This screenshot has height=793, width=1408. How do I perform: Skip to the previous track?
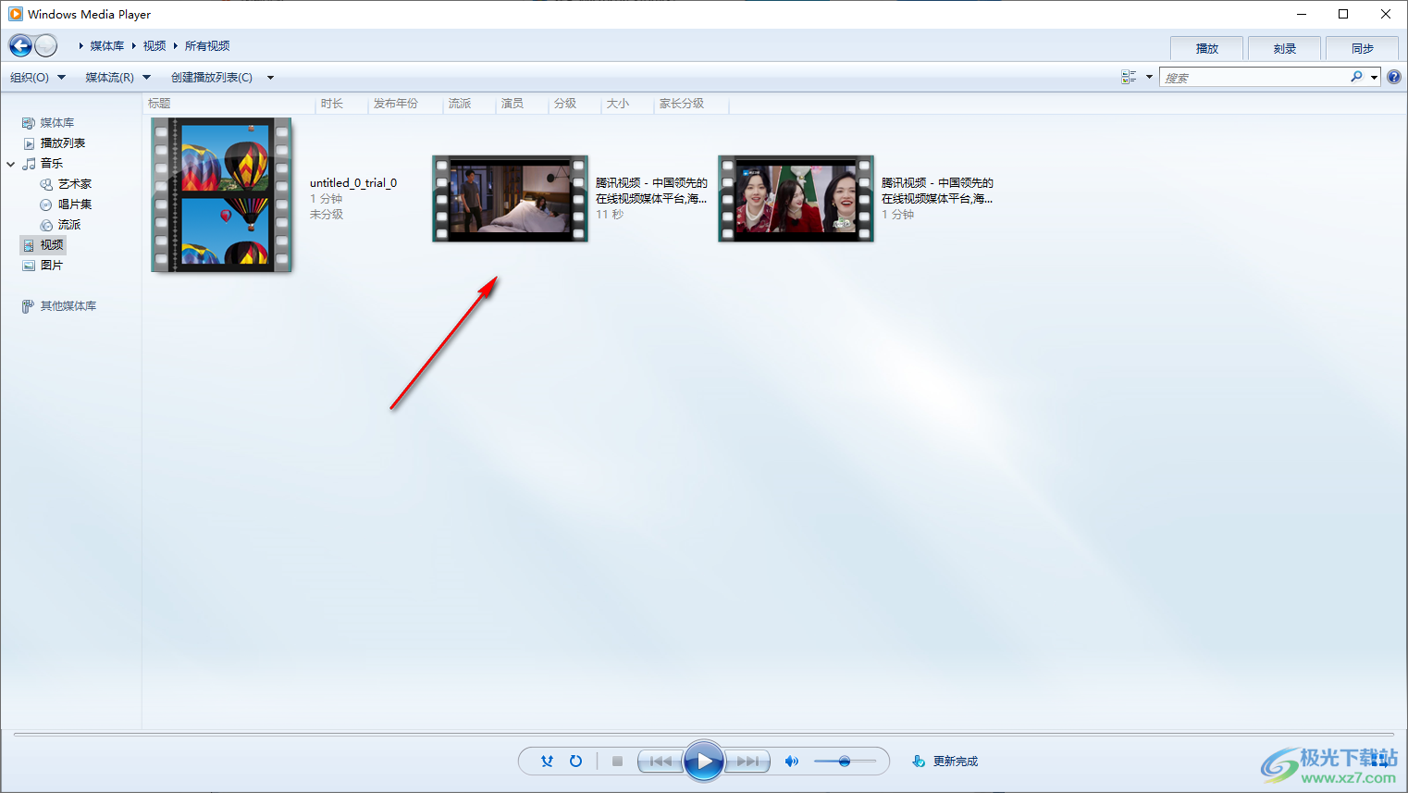tap(661, 762)
